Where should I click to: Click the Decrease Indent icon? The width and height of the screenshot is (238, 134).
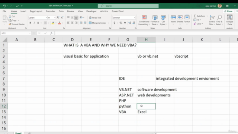pos(81,23)
